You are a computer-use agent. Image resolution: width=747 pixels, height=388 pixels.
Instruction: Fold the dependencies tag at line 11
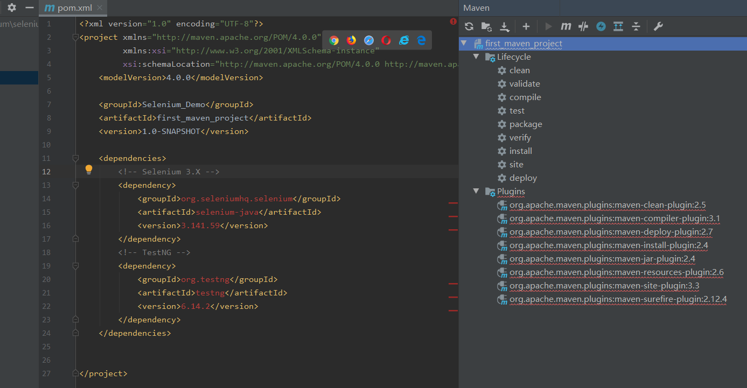point(75,158)
